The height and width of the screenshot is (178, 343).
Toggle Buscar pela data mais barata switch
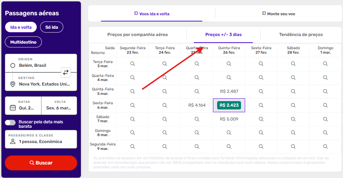(x=10, y=123)
